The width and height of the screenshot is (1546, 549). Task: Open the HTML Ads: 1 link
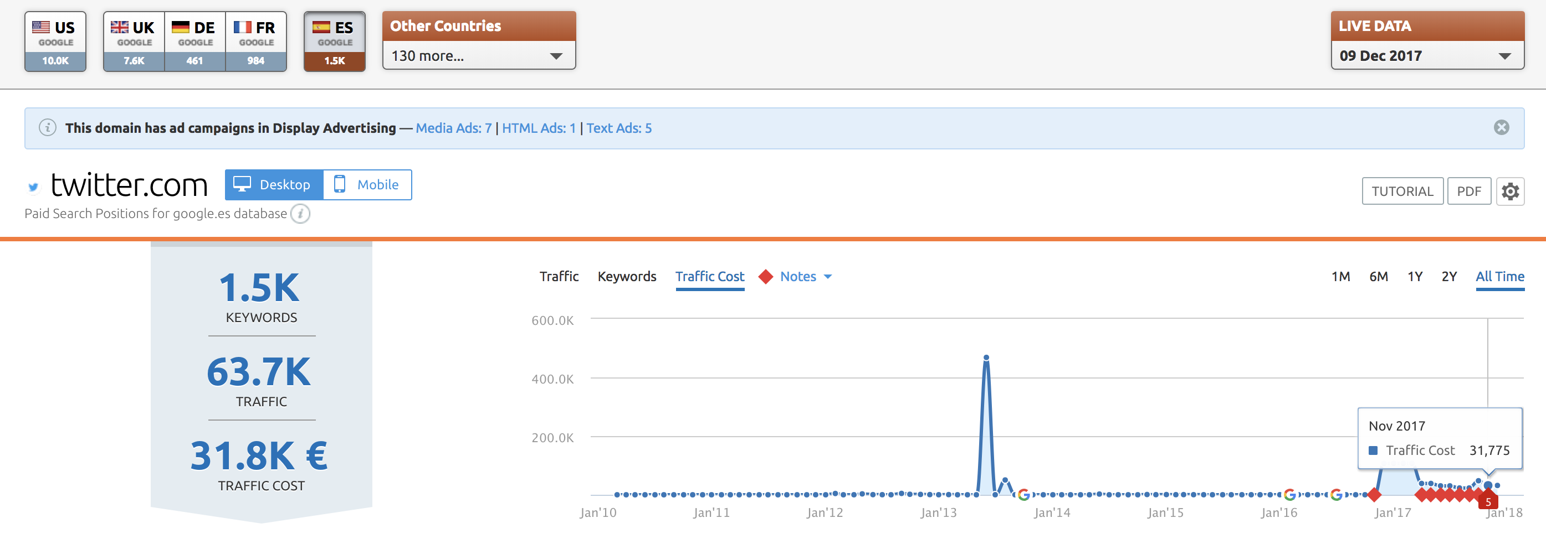point(539,128)
